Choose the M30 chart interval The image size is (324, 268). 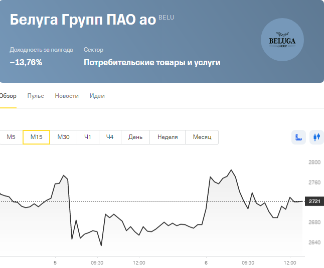tap(63, 137)
